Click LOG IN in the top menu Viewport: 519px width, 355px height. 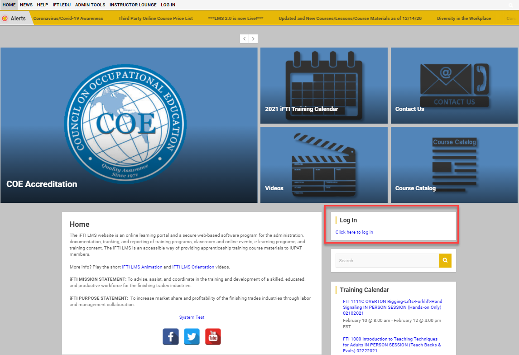coord(168,5)
